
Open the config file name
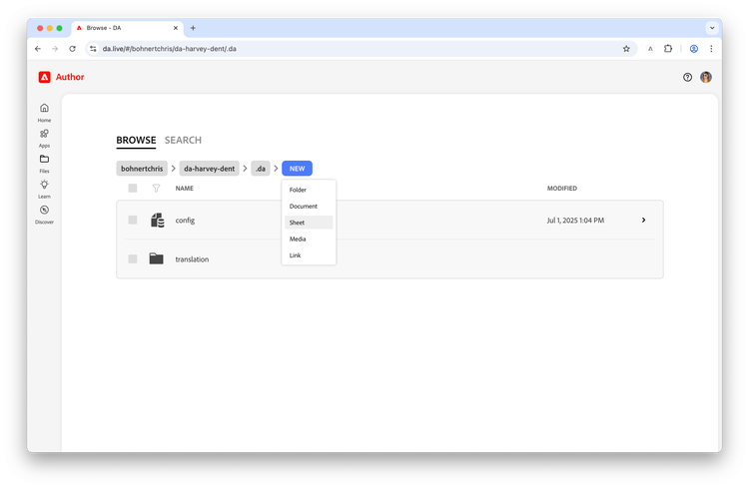point(185,221)
